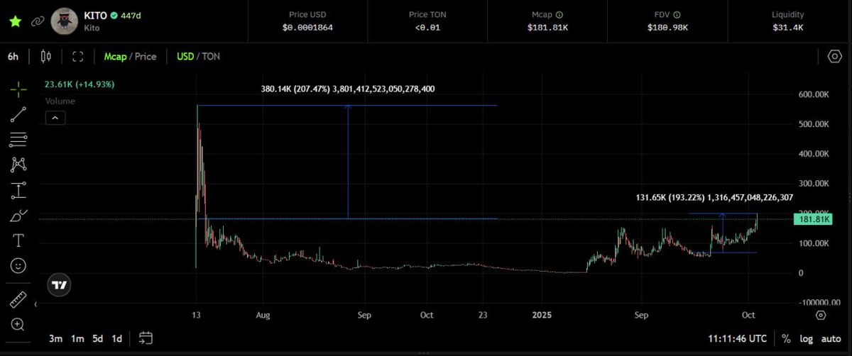Click the verified badge next to KITO
Screen dimensions: 852x356
(x=113, y=14)
